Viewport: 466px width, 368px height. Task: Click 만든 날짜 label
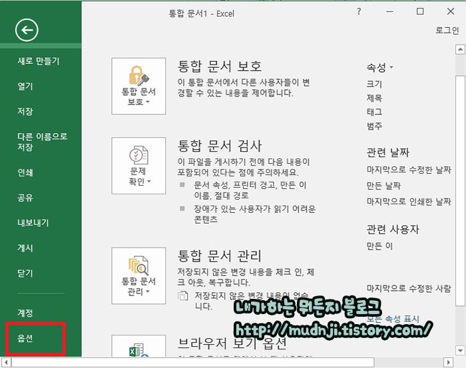coord(383,186)
